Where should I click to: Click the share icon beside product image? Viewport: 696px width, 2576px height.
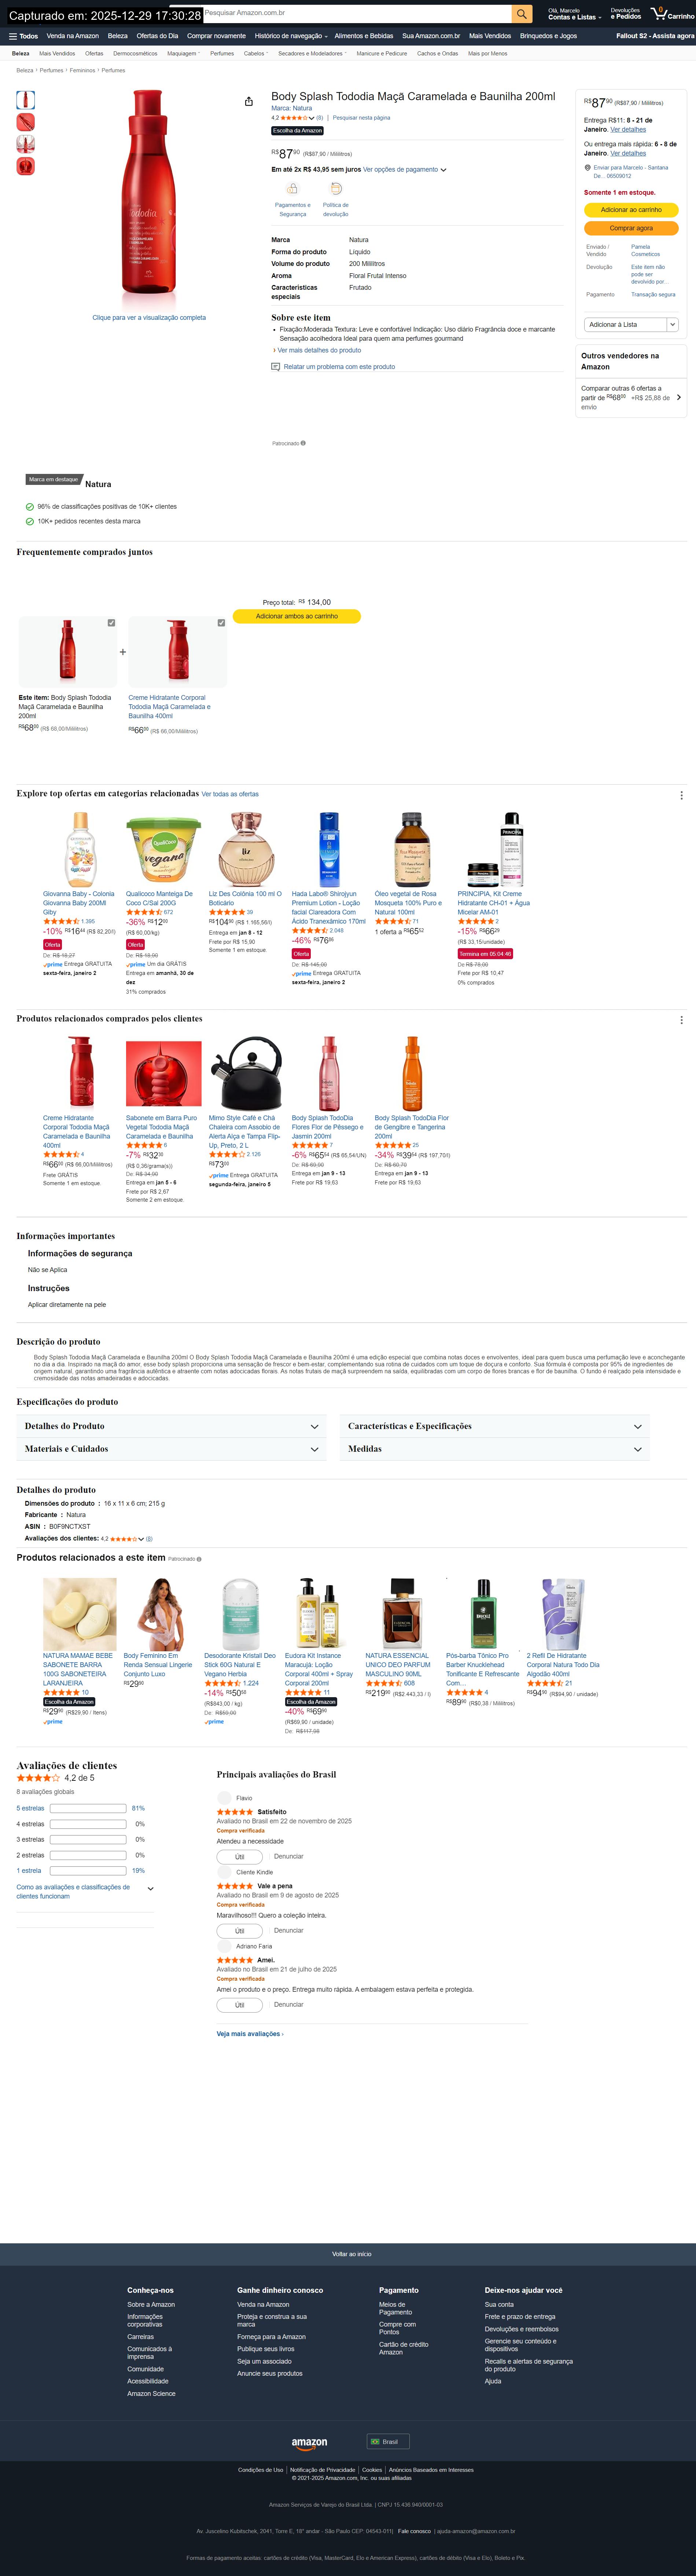point(248,101)
